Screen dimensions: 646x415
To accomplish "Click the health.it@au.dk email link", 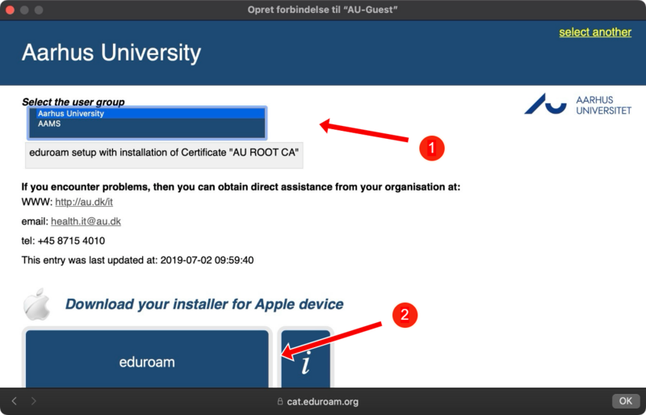I will (86, 221).
